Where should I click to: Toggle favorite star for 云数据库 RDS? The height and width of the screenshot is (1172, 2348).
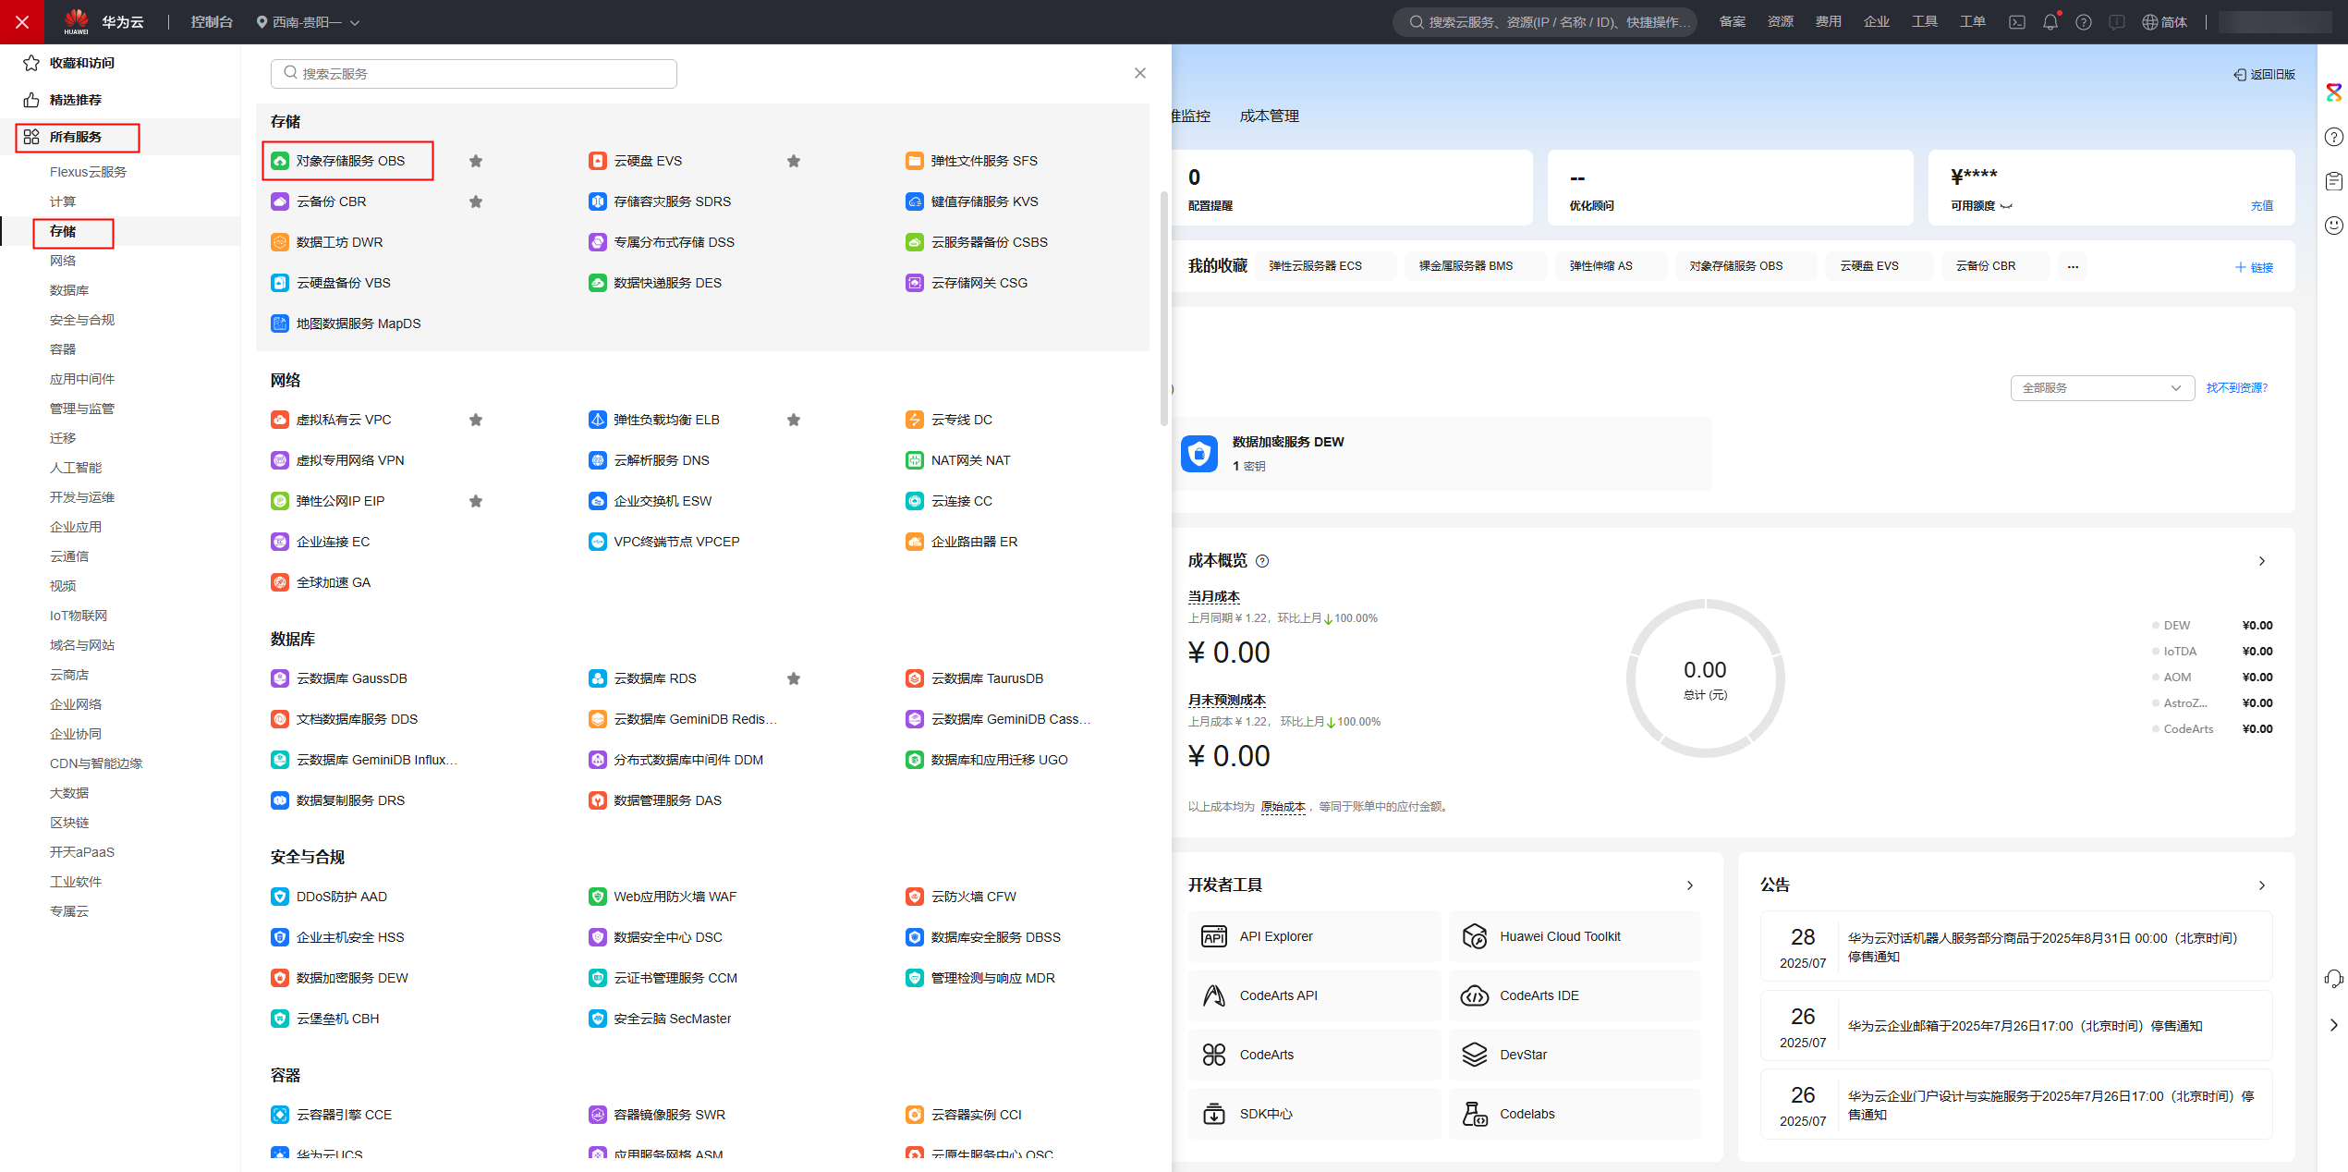[x=793, y=678]
